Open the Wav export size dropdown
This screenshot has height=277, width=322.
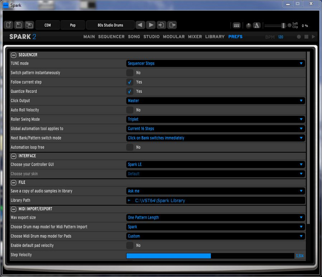coord(215,217)
